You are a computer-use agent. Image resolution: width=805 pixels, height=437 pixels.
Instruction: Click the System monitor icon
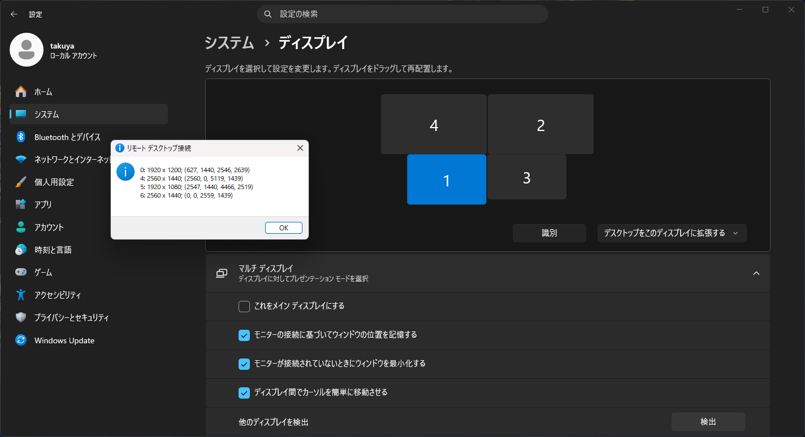21,114
